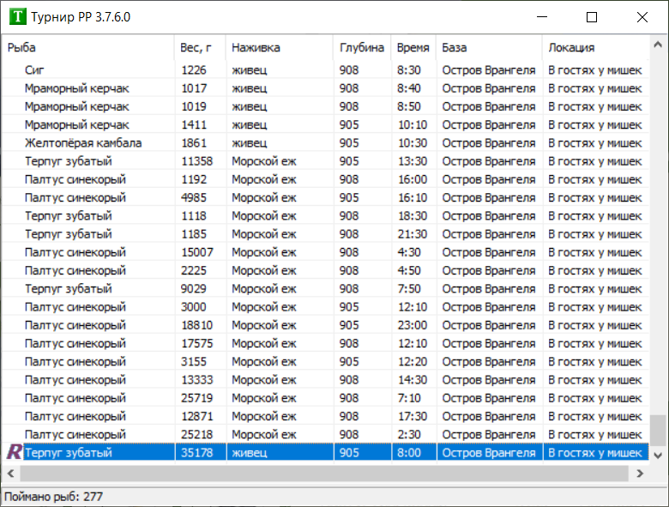Maximize the Турнир РР window
Viewport: 669px width, 507px height.
592,17
